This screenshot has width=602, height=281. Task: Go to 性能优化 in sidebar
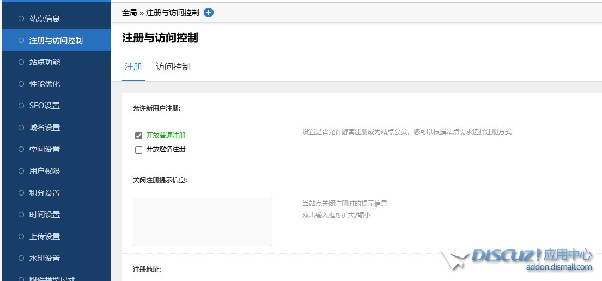(x=45, y=84)
